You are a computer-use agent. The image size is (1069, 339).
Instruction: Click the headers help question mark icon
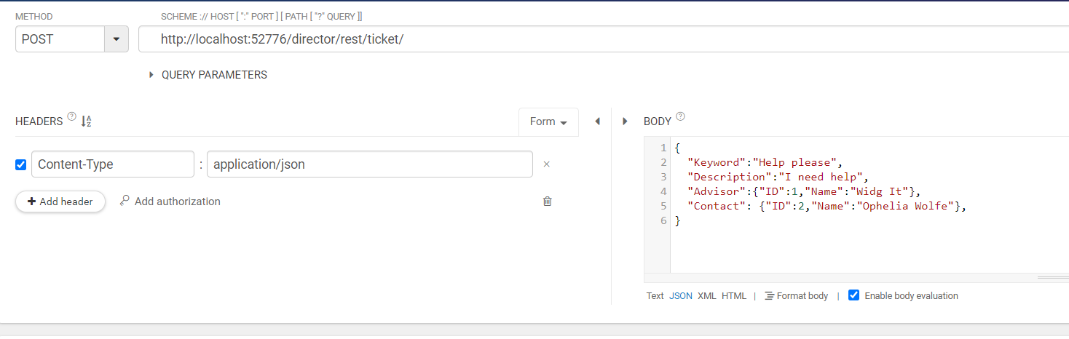coord(71,116)
